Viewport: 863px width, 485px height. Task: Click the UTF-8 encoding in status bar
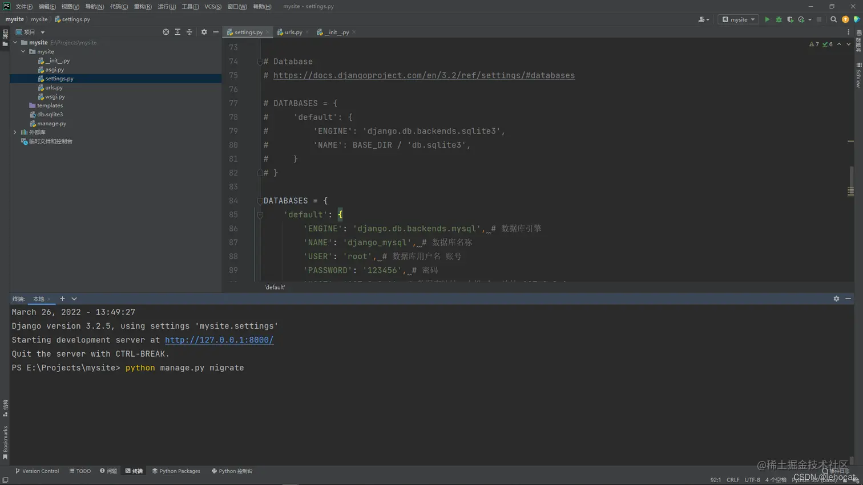click(752, 480)
